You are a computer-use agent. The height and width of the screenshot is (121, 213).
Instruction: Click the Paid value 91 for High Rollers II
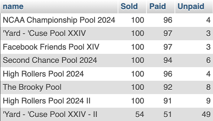pyautogui.click(x=168, y=101)
